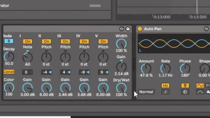Click resonator IV pitch value -9 box
Screen dimensions: 210x118
pyautogui.click(x=84, y=72)
